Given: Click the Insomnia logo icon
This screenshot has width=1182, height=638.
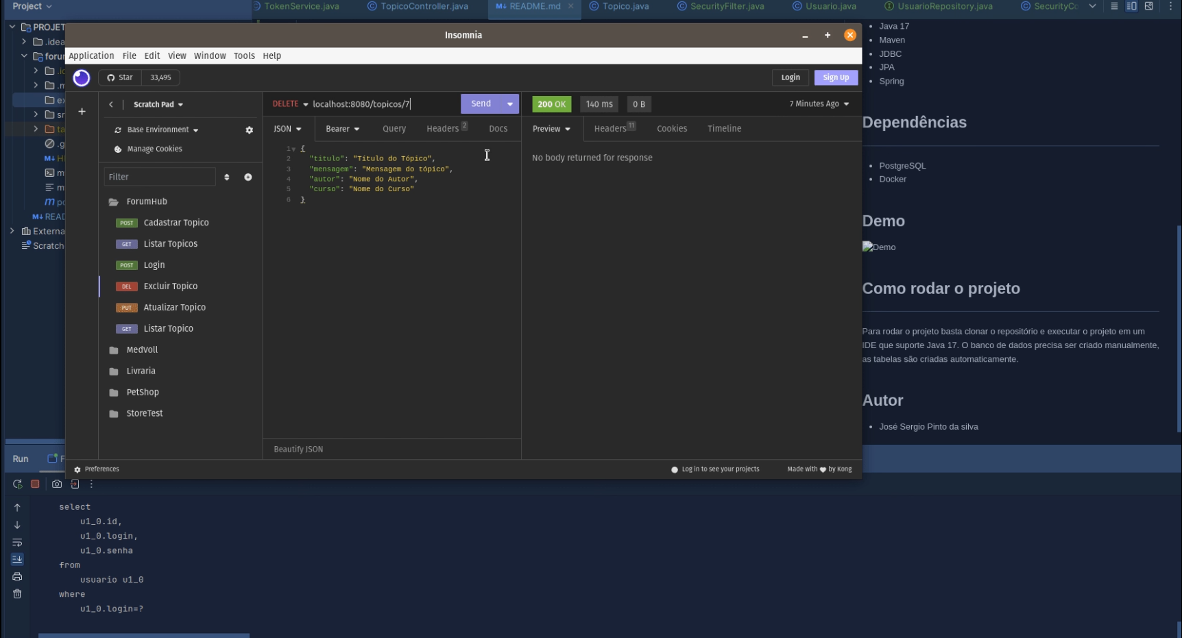Looking at the screenshot, I should point(82,78).
